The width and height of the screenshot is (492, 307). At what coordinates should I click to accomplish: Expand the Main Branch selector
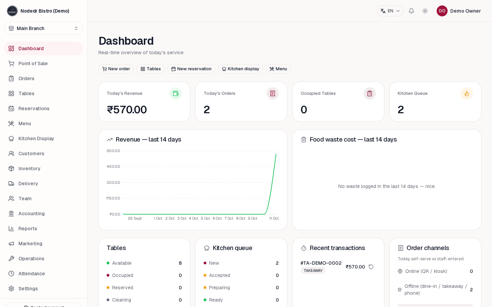(x=44, y=28)
